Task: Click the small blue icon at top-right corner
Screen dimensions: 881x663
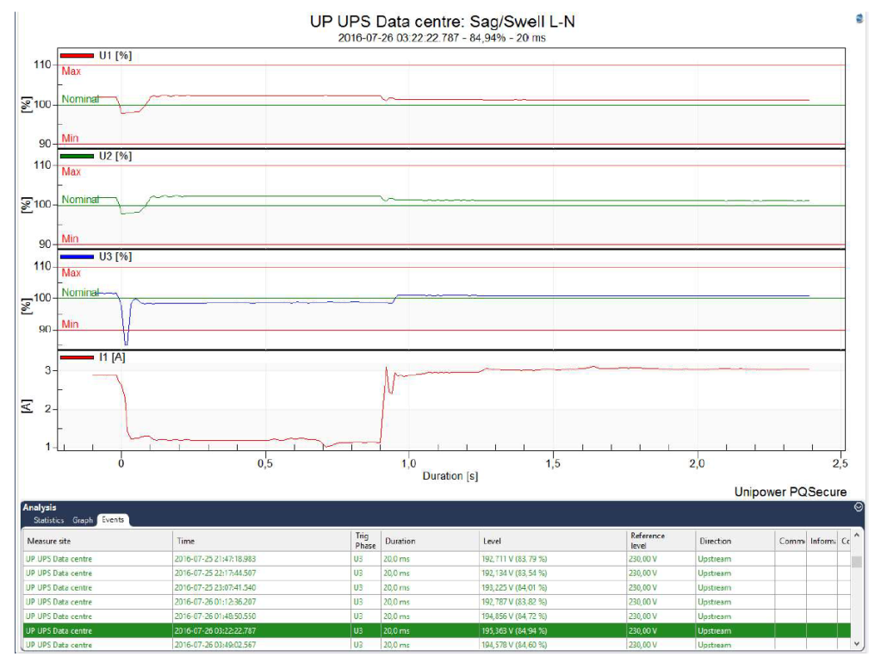Action: (859, 19)
